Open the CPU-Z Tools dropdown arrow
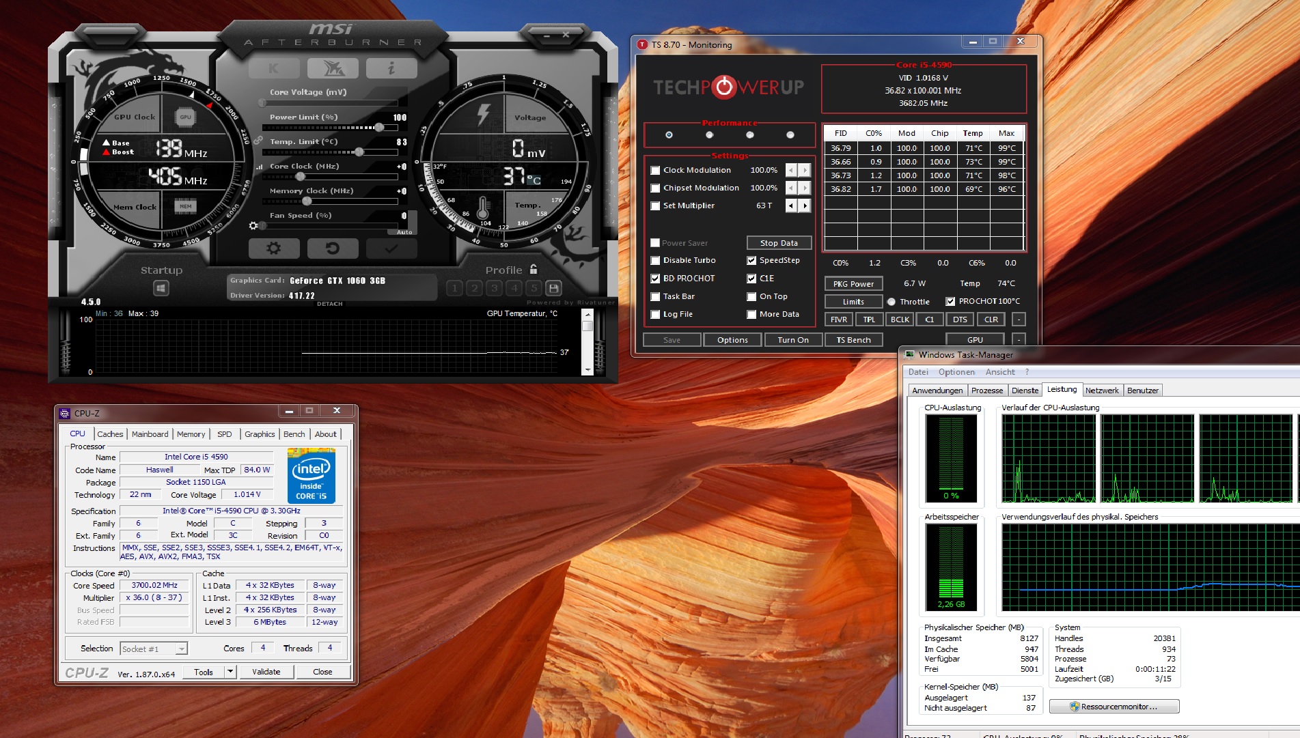This screenshot has width=1300, height=738. (231, 672)
